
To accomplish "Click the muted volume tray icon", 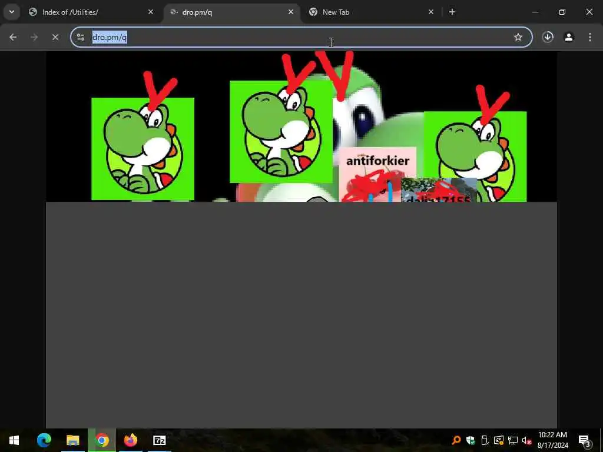I will coord(526,440).
